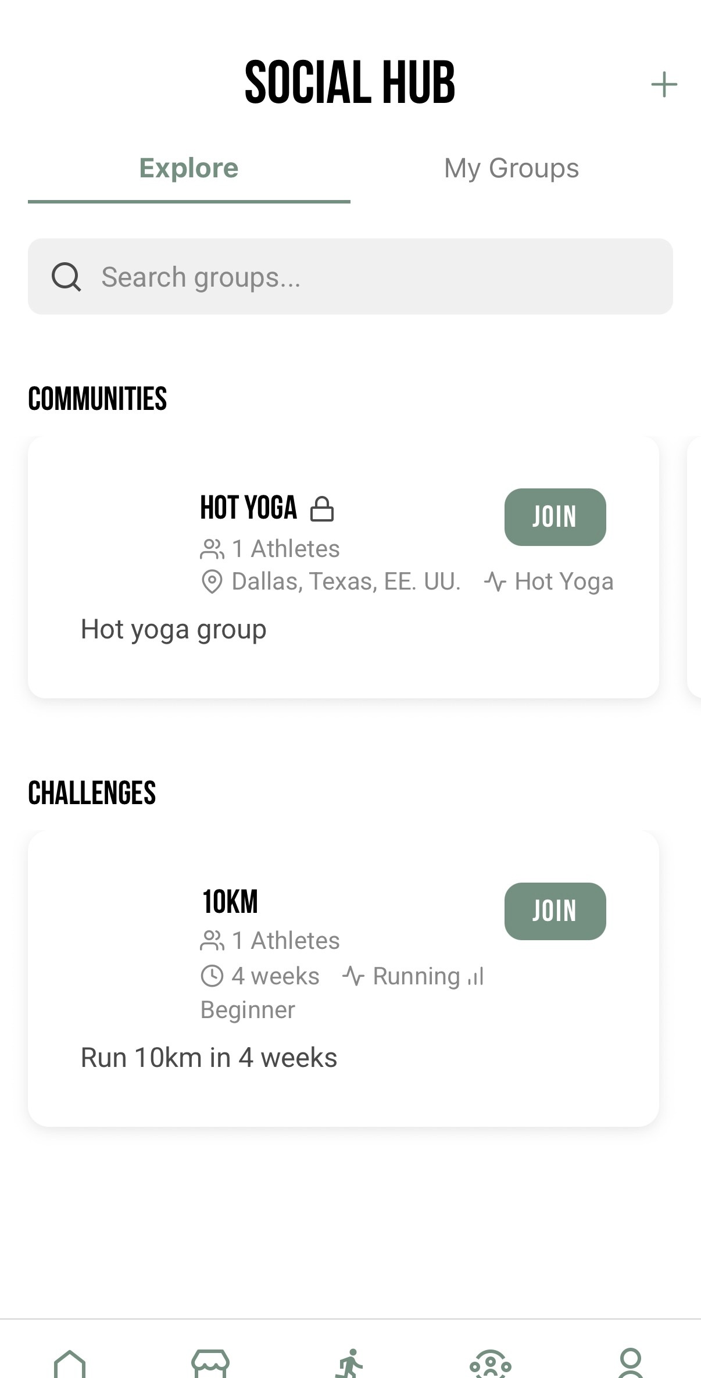Join the 10KM challenge

point(554,911)
